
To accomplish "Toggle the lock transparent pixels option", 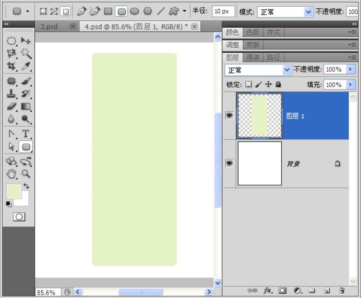I will click(x=249, y=85).
